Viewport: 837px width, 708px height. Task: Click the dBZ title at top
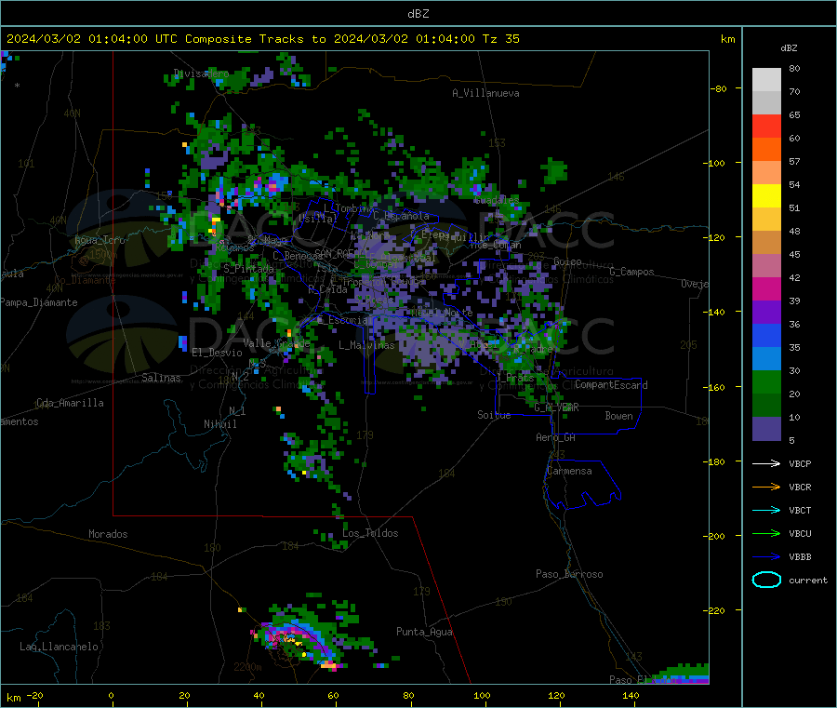[x=418, y=14]
